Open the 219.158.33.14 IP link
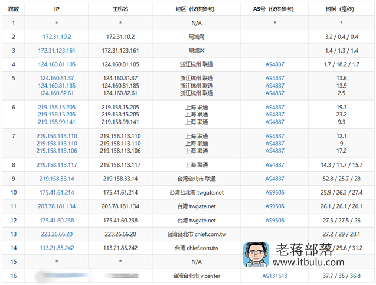This screenshot has width=376, height=285. click(57, 179)
